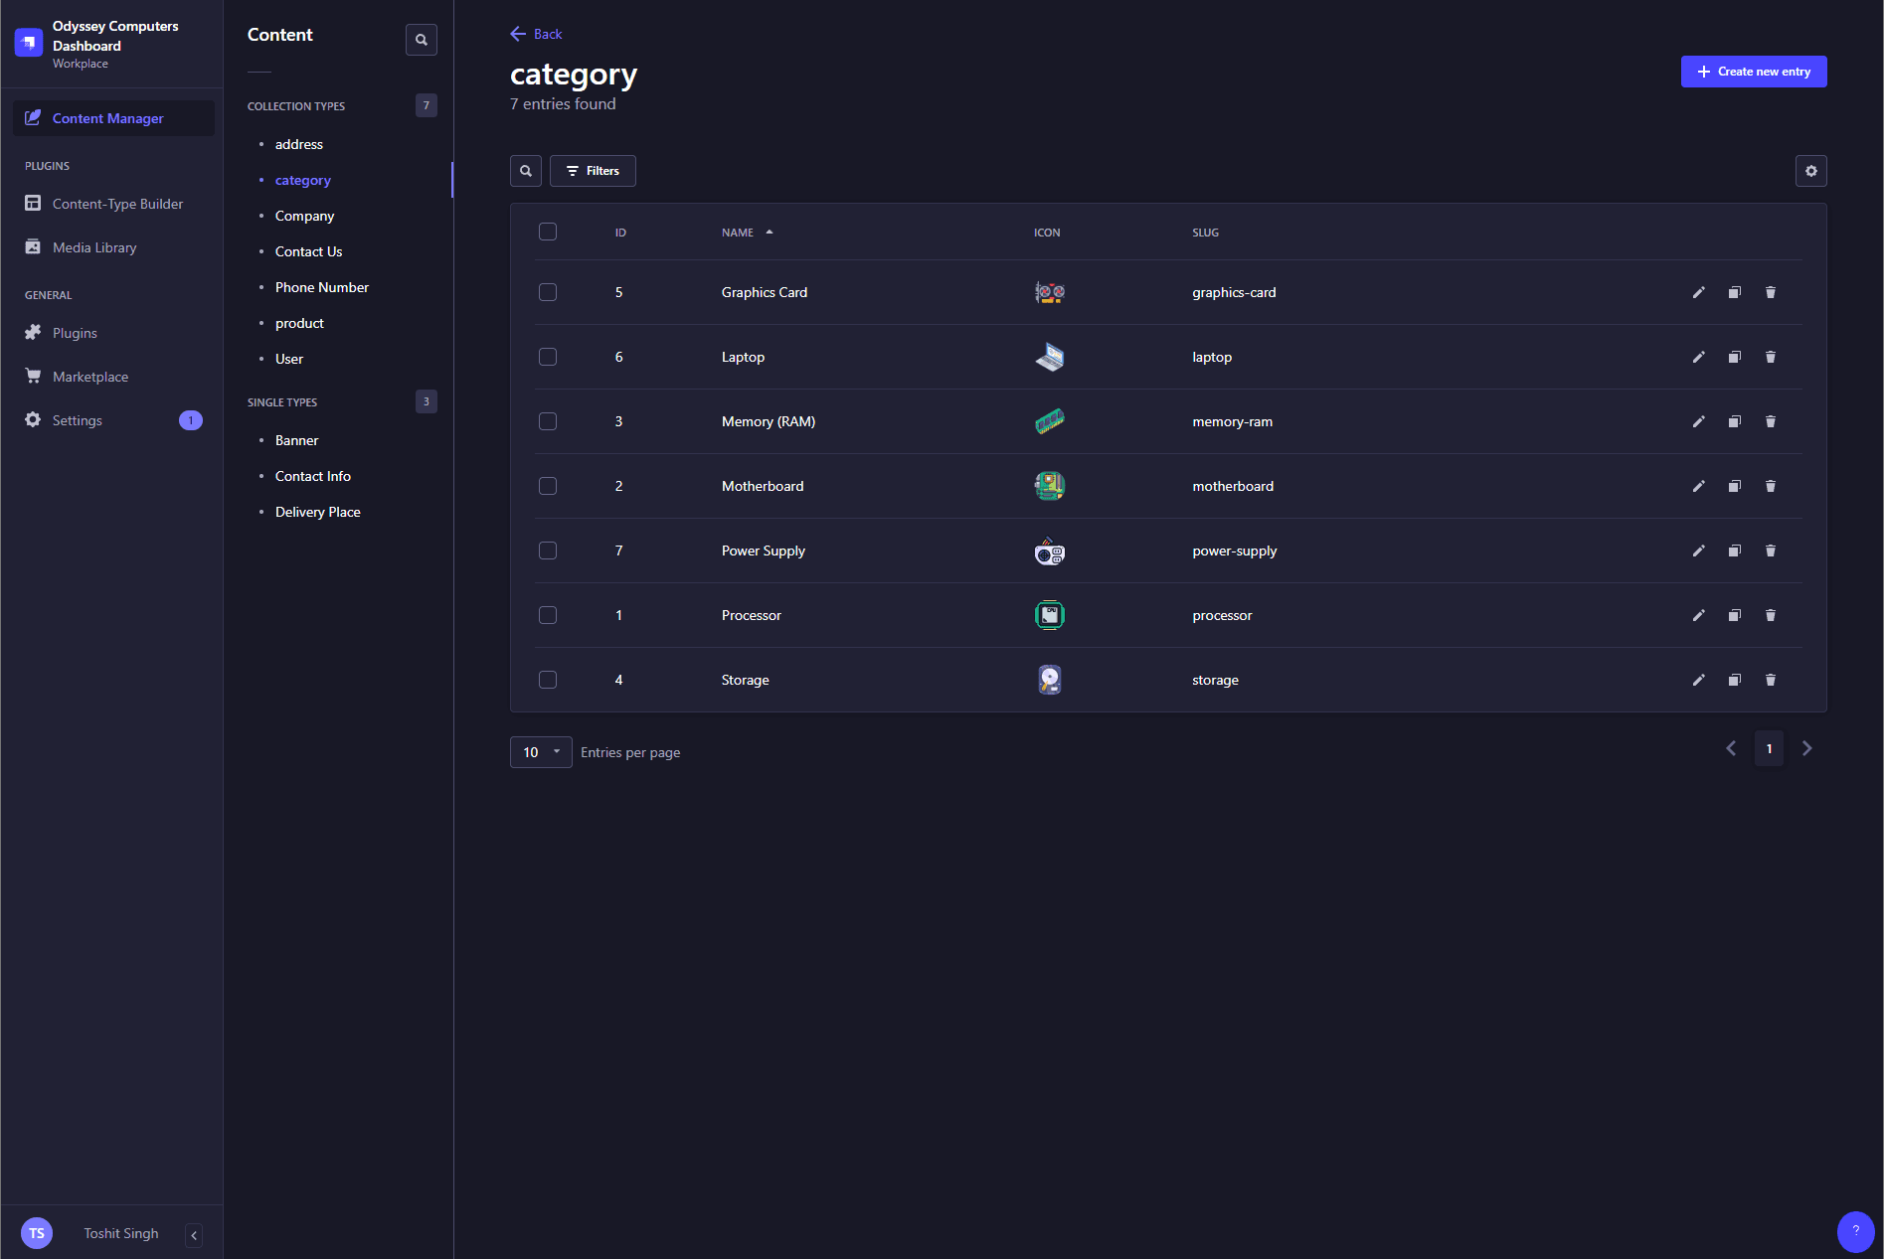Click Create new entry button
This screenshot has height=1259, width=1884.
click(x=1753, y=72)
